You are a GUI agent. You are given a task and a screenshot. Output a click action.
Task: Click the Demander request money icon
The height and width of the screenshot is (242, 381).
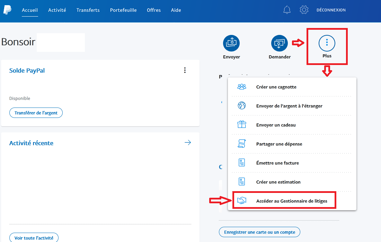(x=280, y=43)
